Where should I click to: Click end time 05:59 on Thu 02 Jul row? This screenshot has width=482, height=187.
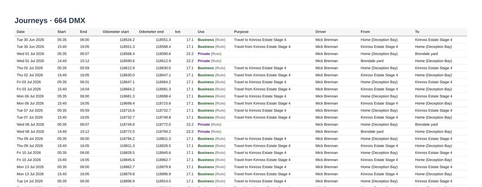pyautogui.click(x=85, y=68)
